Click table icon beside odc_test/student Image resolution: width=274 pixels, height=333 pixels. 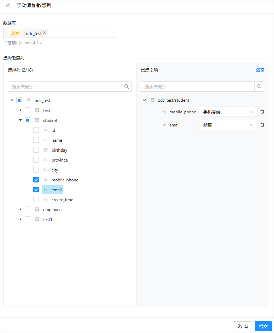(153, 100)
